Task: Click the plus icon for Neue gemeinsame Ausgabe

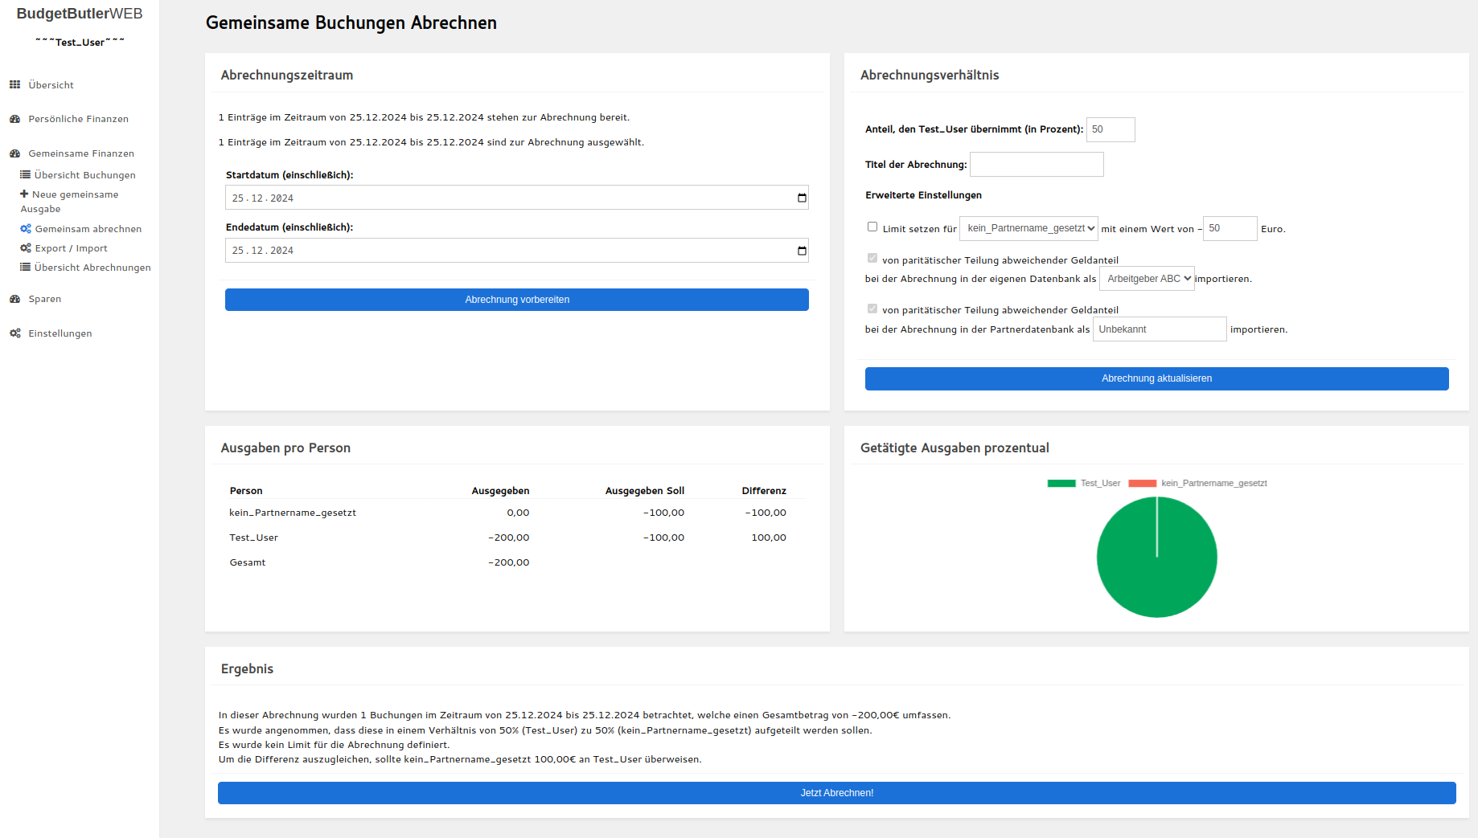Action: [x=24, y=194]
